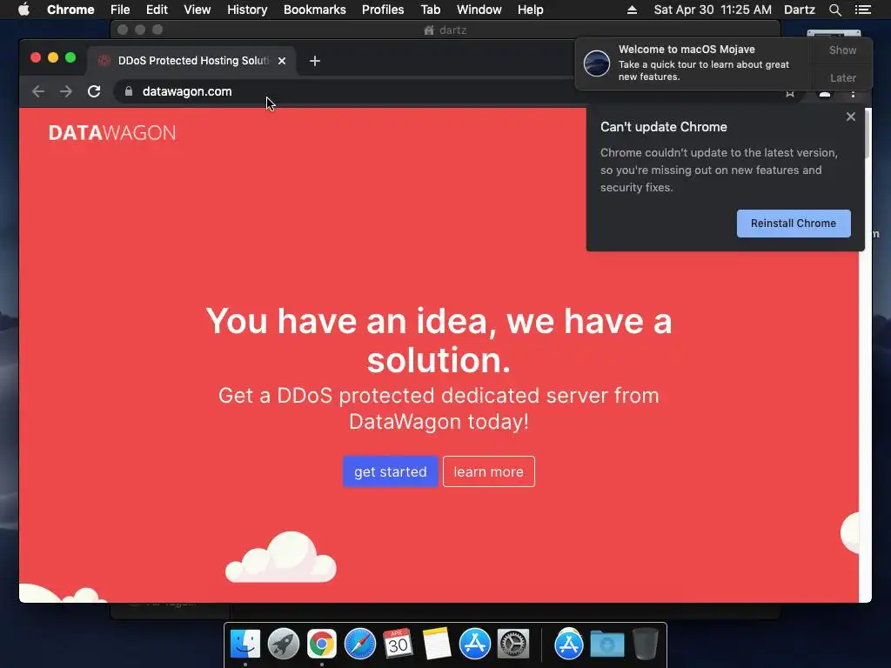Open the View menu
The width and height of the screenshot is (891, 668).
coord(198,10)
